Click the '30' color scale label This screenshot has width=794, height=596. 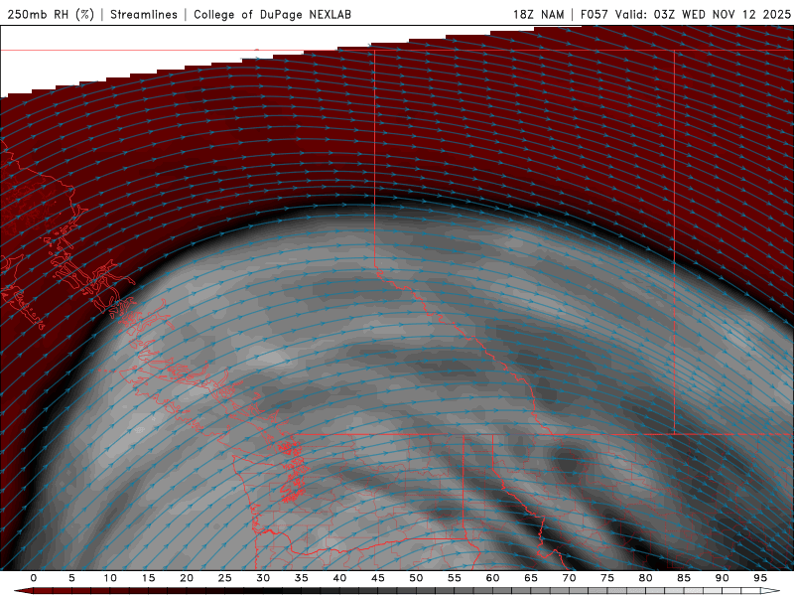pyautogui.click(x=263, y=578)
